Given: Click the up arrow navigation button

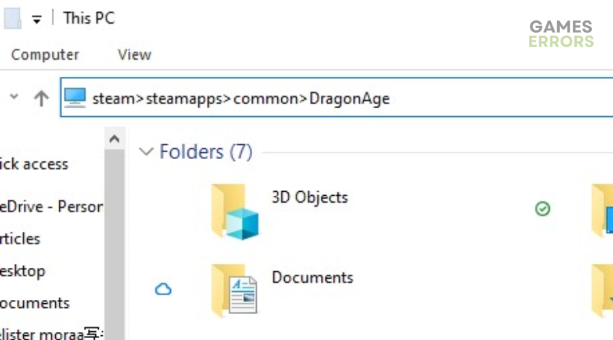Looking at the screenshot, I should click(x=41, y=98).
